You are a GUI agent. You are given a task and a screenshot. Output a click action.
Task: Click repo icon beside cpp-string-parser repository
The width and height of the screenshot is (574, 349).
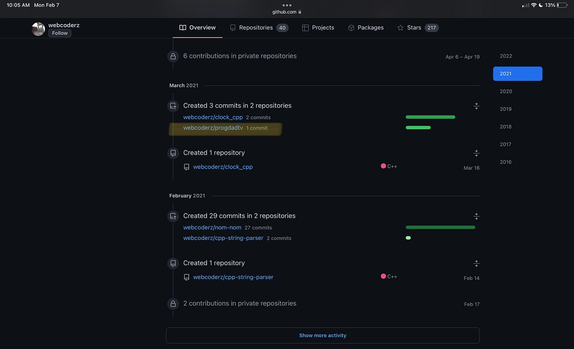[186, 278]
